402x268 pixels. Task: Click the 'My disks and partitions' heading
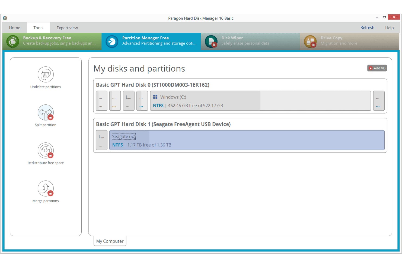139,69
